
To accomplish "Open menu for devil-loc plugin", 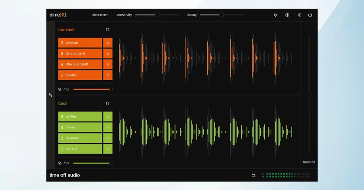I will 108,138.
